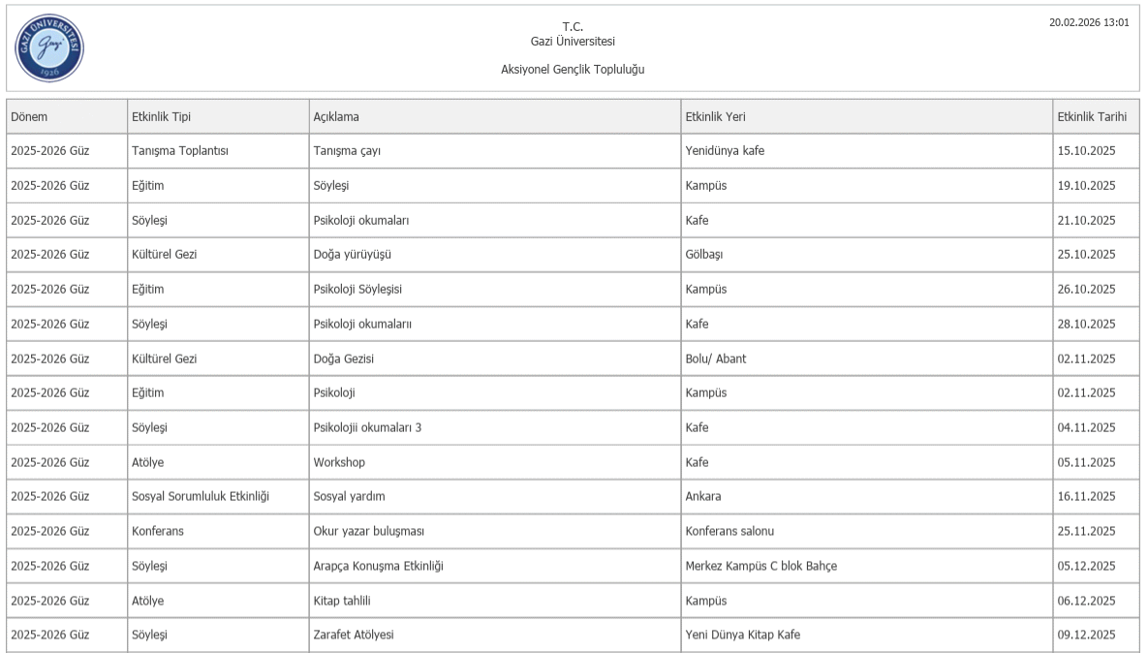The image size is (1148, 653).
Task: Click the Gazi Üniversitesi logo
Action: click(49, 47)
